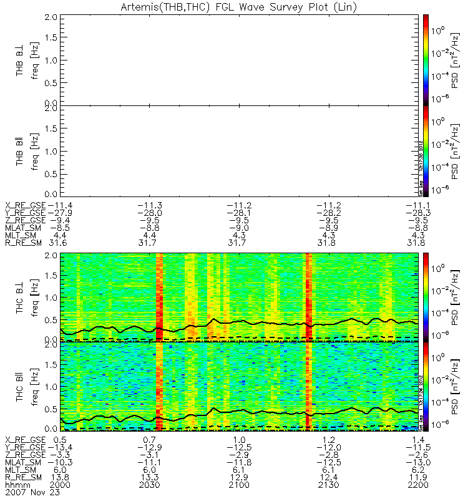Click the THC Z_RE_GSE value '-2.6'

pyautogui.click(x=418, y=455)
